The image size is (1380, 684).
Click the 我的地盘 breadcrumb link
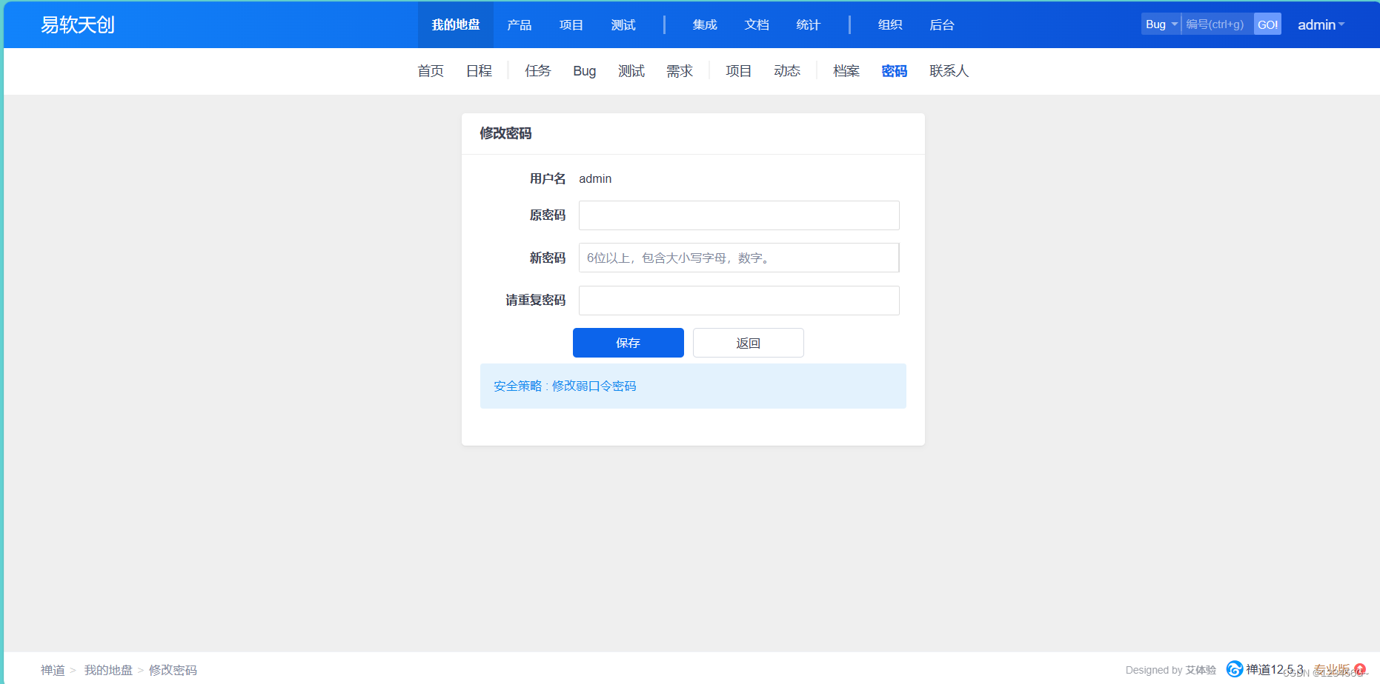(108, 670)
